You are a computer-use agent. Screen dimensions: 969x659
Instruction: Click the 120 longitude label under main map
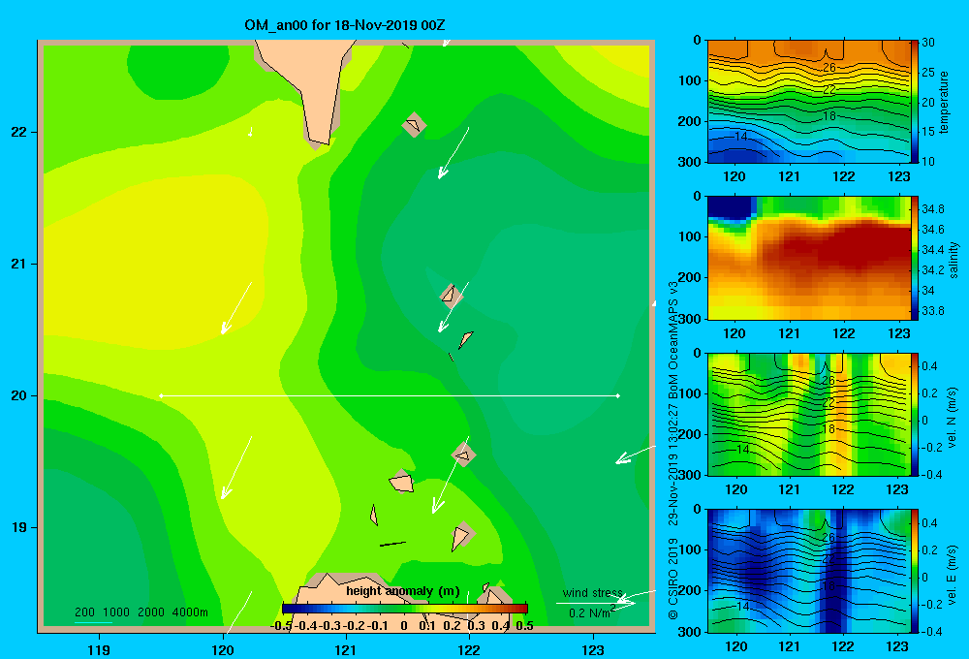tap(223, 649)
